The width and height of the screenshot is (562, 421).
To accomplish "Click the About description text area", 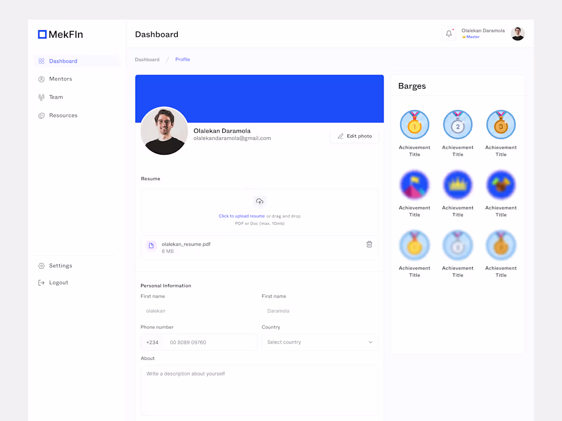I will tap(260, 390).
